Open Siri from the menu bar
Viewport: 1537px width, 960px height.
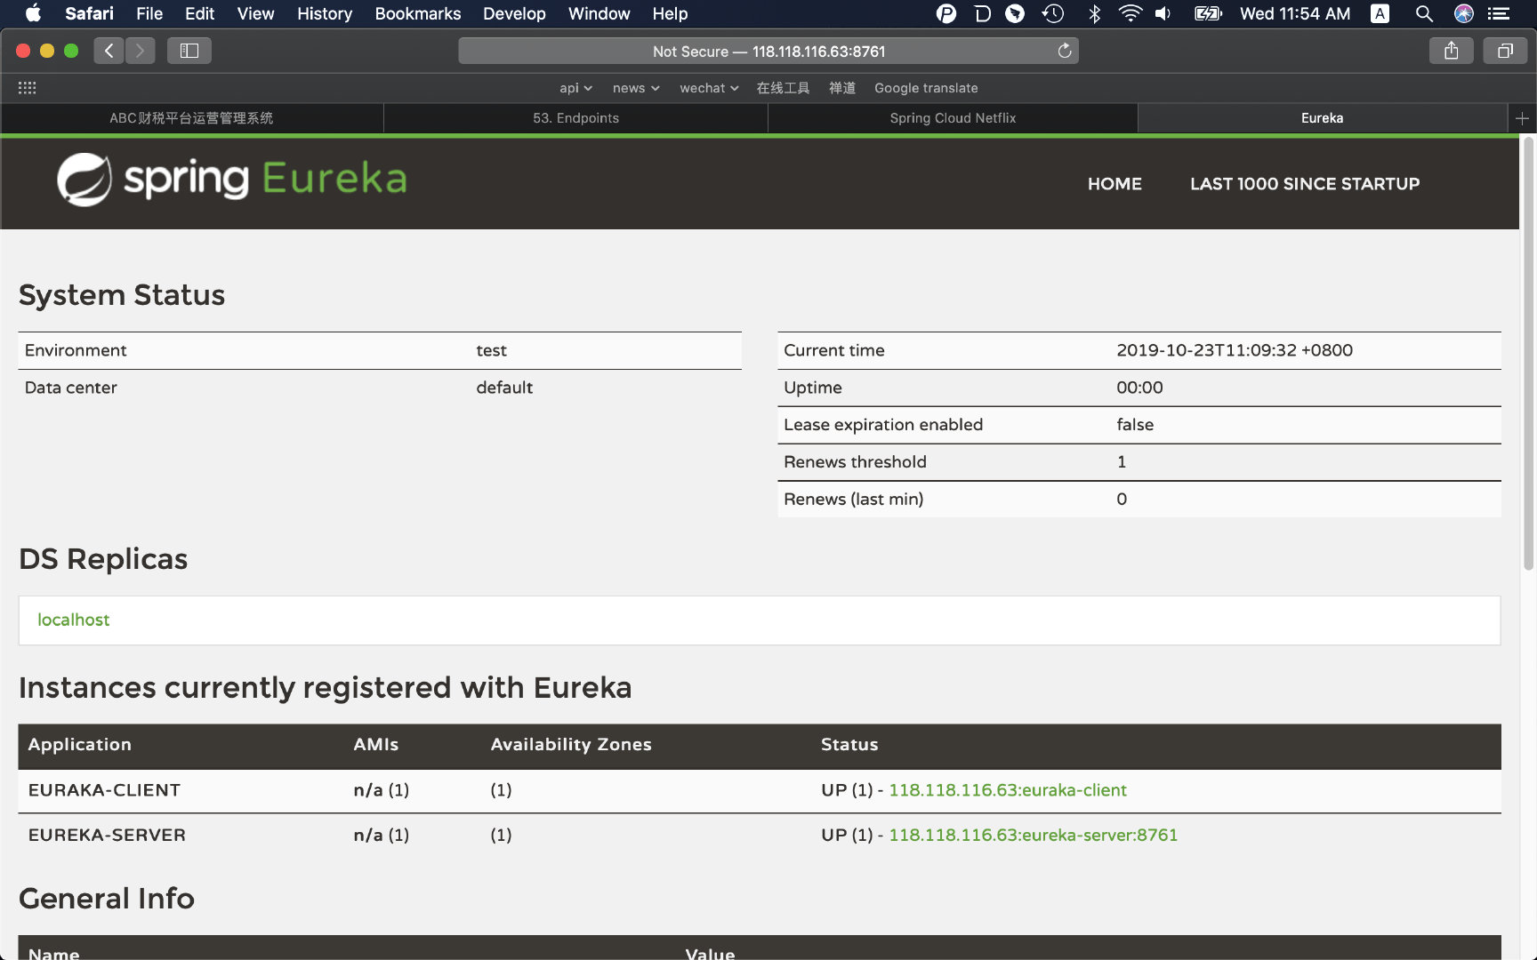(1463, 13)
